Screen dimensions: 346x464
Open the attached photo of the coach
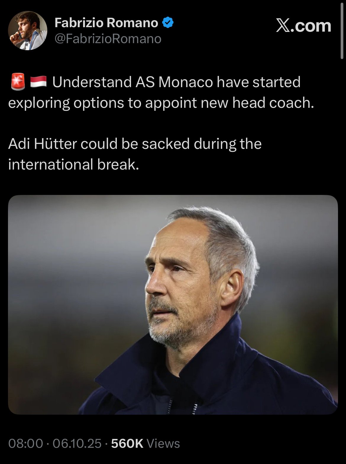pyautogui.click(x=173, y=305)
